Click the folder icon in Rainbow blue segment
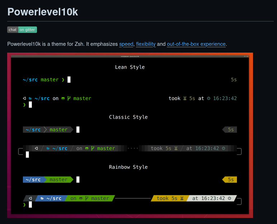This screenshot has height=224, width=277. point(42,198)
